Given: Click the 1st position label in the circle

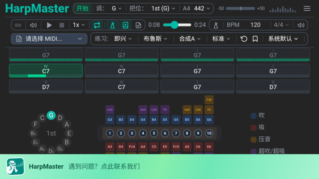Looking at the screenshot, I should [51, 133].
